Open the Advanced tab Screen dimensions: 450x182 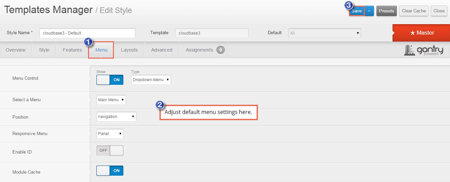click(x=162, y=50)
